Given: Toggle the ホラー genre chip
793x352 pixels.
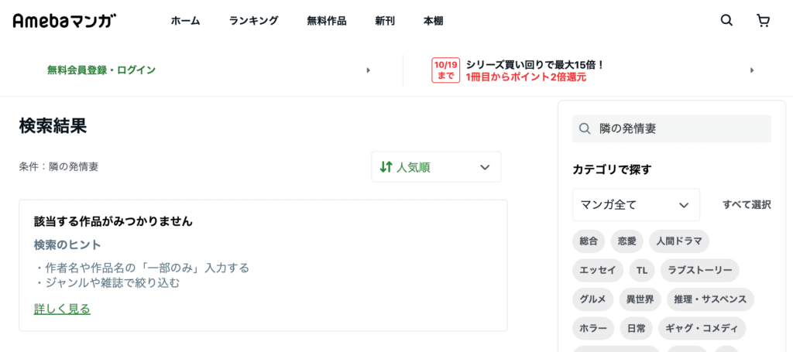Looking at the screenshot, I should (593, 328).
